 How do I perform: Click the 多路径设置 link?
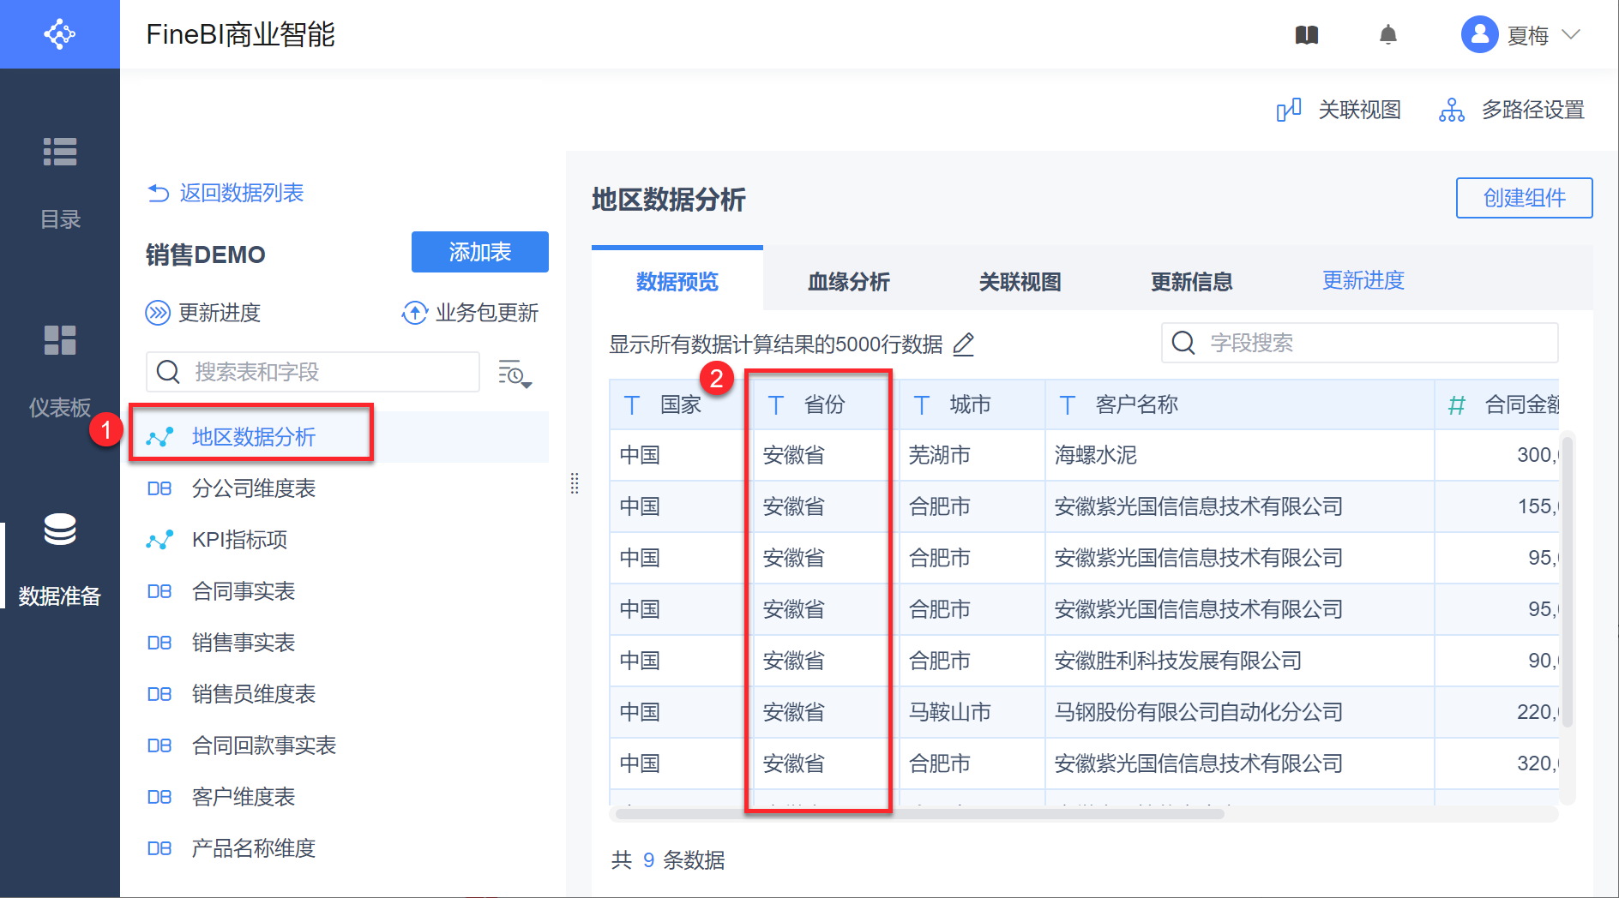click(1533, 111)
